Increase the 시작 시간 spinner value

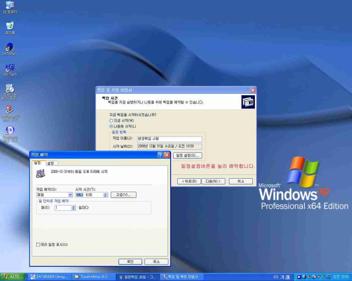[x=105, y=194]
